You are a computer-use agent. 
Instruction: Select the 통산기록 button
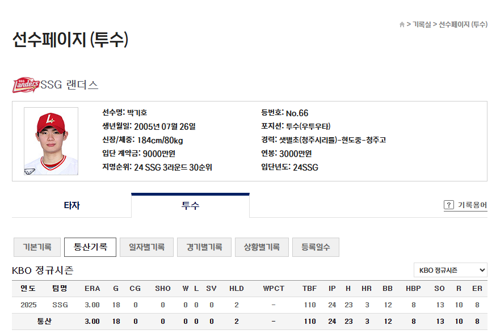(90, 247)
